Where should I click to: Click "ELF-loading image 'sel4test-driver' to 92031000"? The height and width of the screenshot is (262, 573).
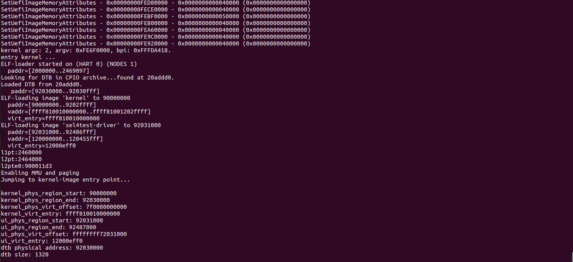81,125
